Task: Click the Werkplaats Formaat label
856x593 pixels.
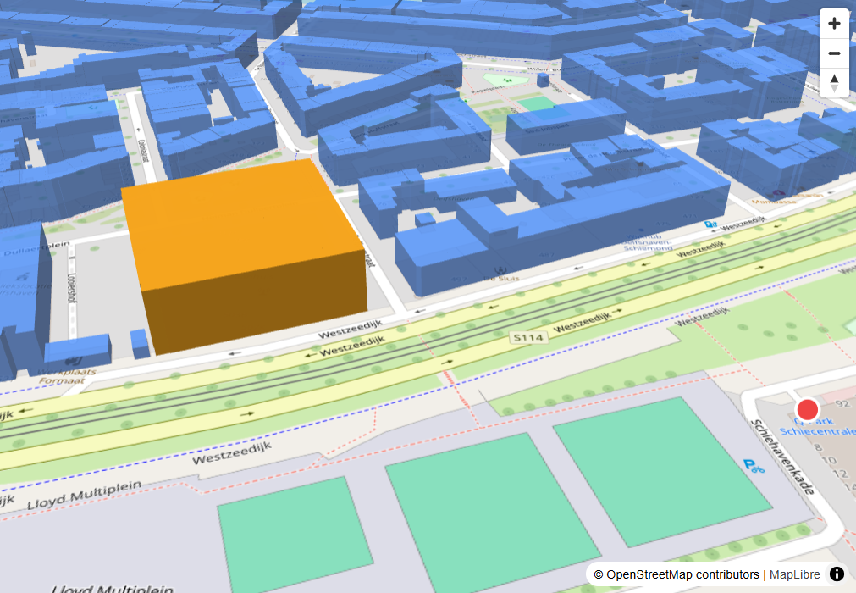Action: pos(65,376)
